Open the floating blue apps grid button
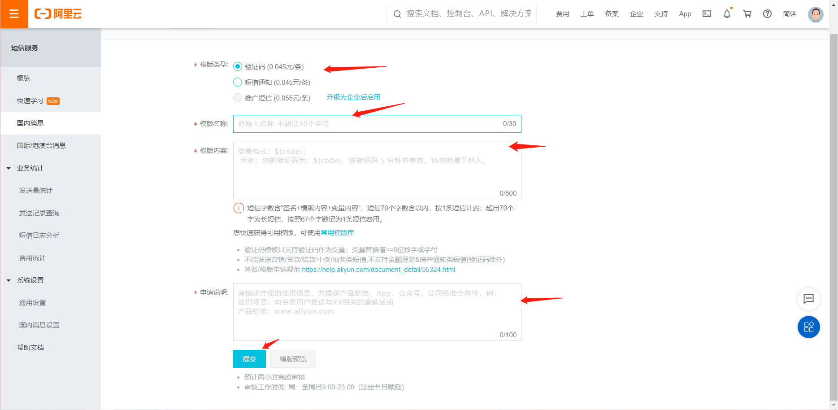Viewport: 838px width, 410px height. point(809,327)
